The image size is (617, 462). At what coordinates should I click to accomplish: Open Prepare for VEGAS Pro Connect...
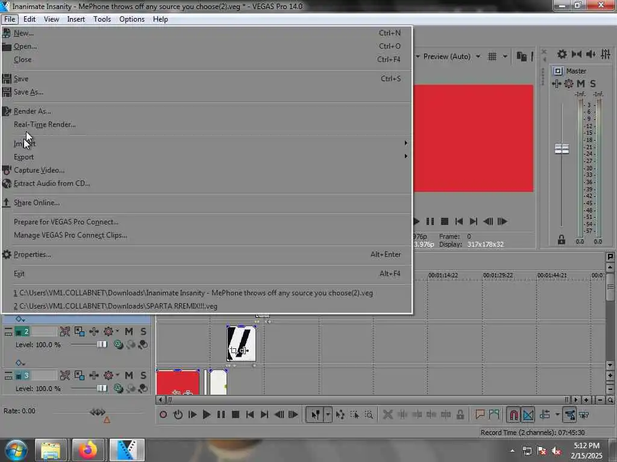pos(207,222)
